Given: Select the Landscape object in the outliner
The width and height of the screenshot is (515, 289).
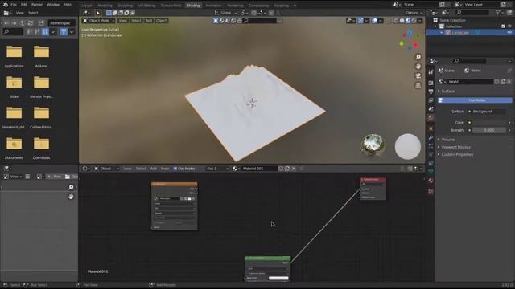Looking at the screenshot, I should (459, 33).
